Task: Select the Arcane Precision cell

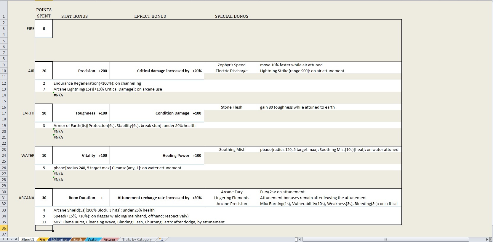Action: (x=232, y=204)
